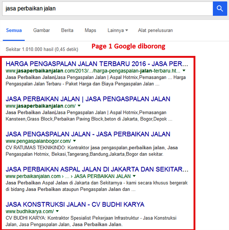Expand arrow beside www.perbaikanjalan.com breadcrumb
The width and height of the screenshot is (229, 230).
pos(134,176)
